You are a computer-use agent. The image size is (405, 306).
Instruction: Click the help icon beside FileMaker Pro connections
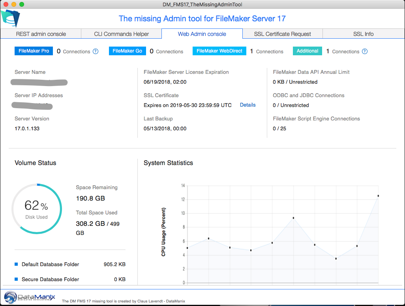point(96,51)
